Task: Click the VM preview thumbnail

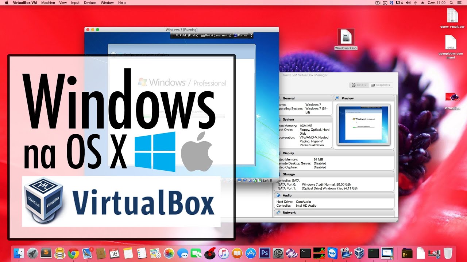Action: [x=363, y=125]
